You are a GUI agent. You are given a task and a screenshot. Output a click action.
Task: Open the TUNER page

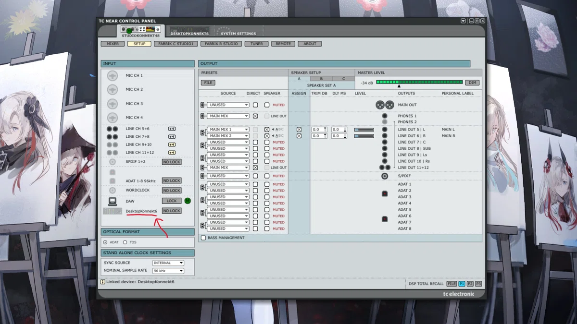click(256, 44)
